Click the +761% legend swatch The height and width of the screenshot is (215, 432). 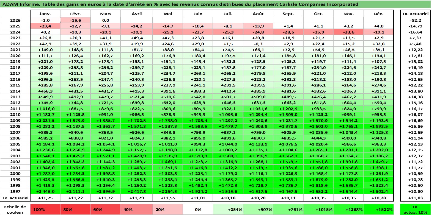[288, 209]
